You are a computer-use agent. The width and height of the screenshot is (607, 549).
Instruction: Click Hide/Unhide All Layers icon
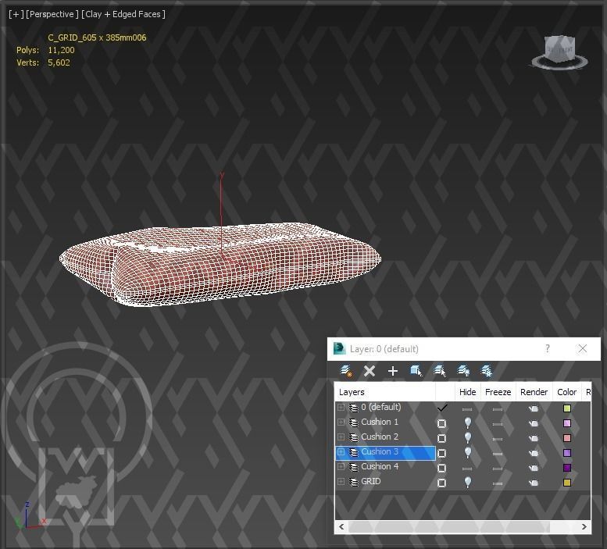coord(463,371)
